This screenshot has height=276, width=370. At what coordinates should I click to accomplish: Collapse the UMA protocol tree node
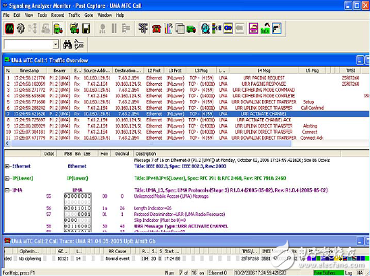coord(7,190)
